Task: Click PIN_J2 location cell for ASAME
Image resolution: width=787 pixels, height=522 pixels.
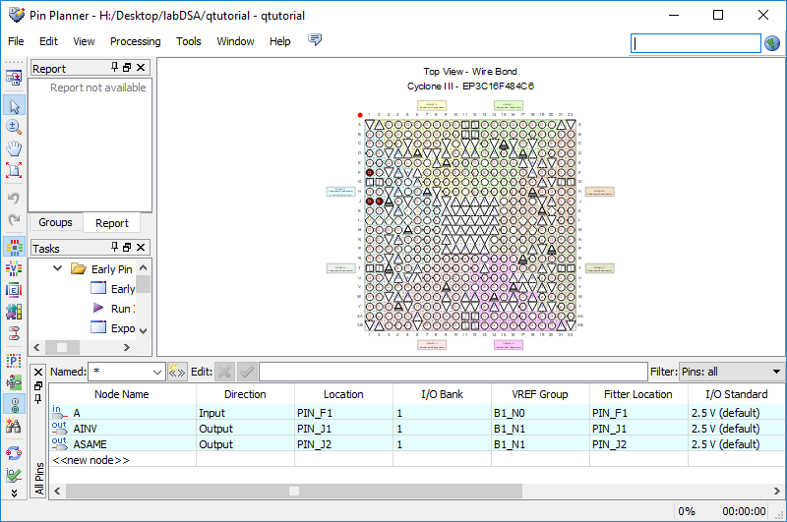Action: pos(343,444)
